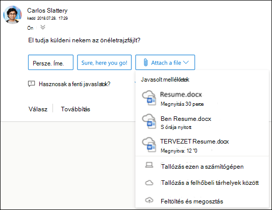The height and width of the screenshot is (210, 272).
Task: Choose the "Sure, here you go!" reply
Action: click(104, 62)
